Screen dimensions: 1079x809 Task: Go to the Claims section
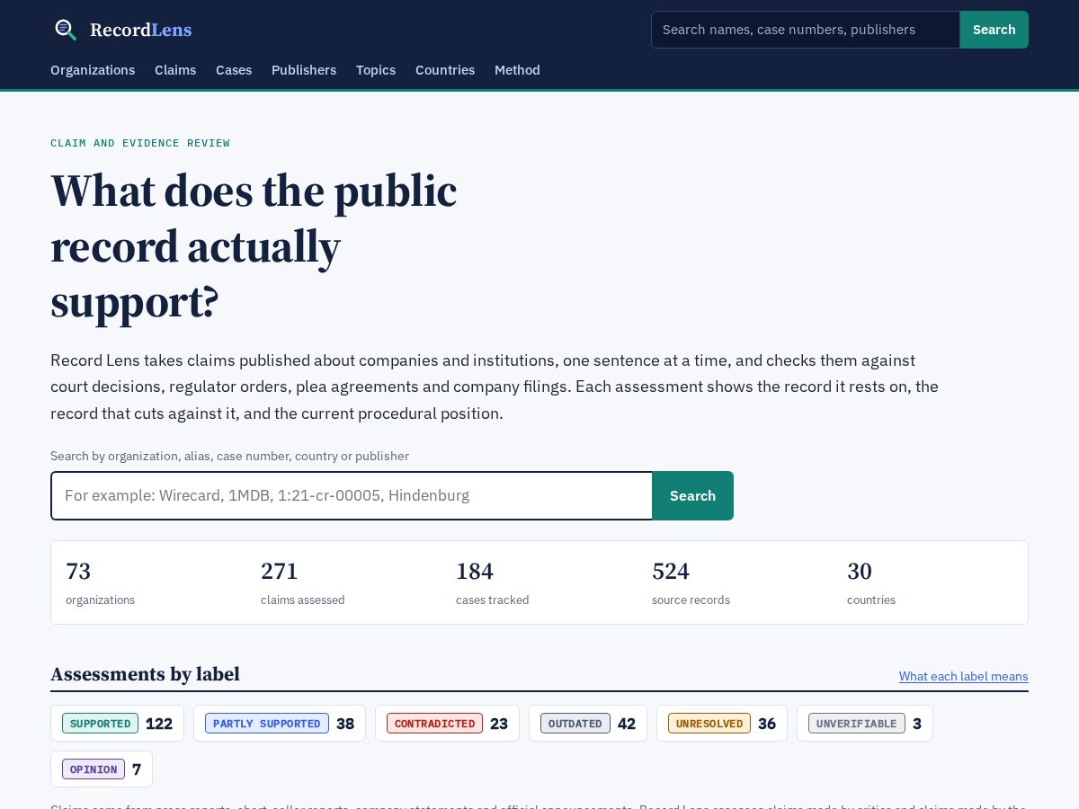click(175, 70)
